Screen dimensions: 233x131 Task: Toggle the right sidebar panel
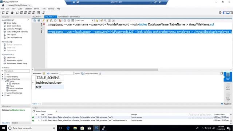click(x=231, y=13)
